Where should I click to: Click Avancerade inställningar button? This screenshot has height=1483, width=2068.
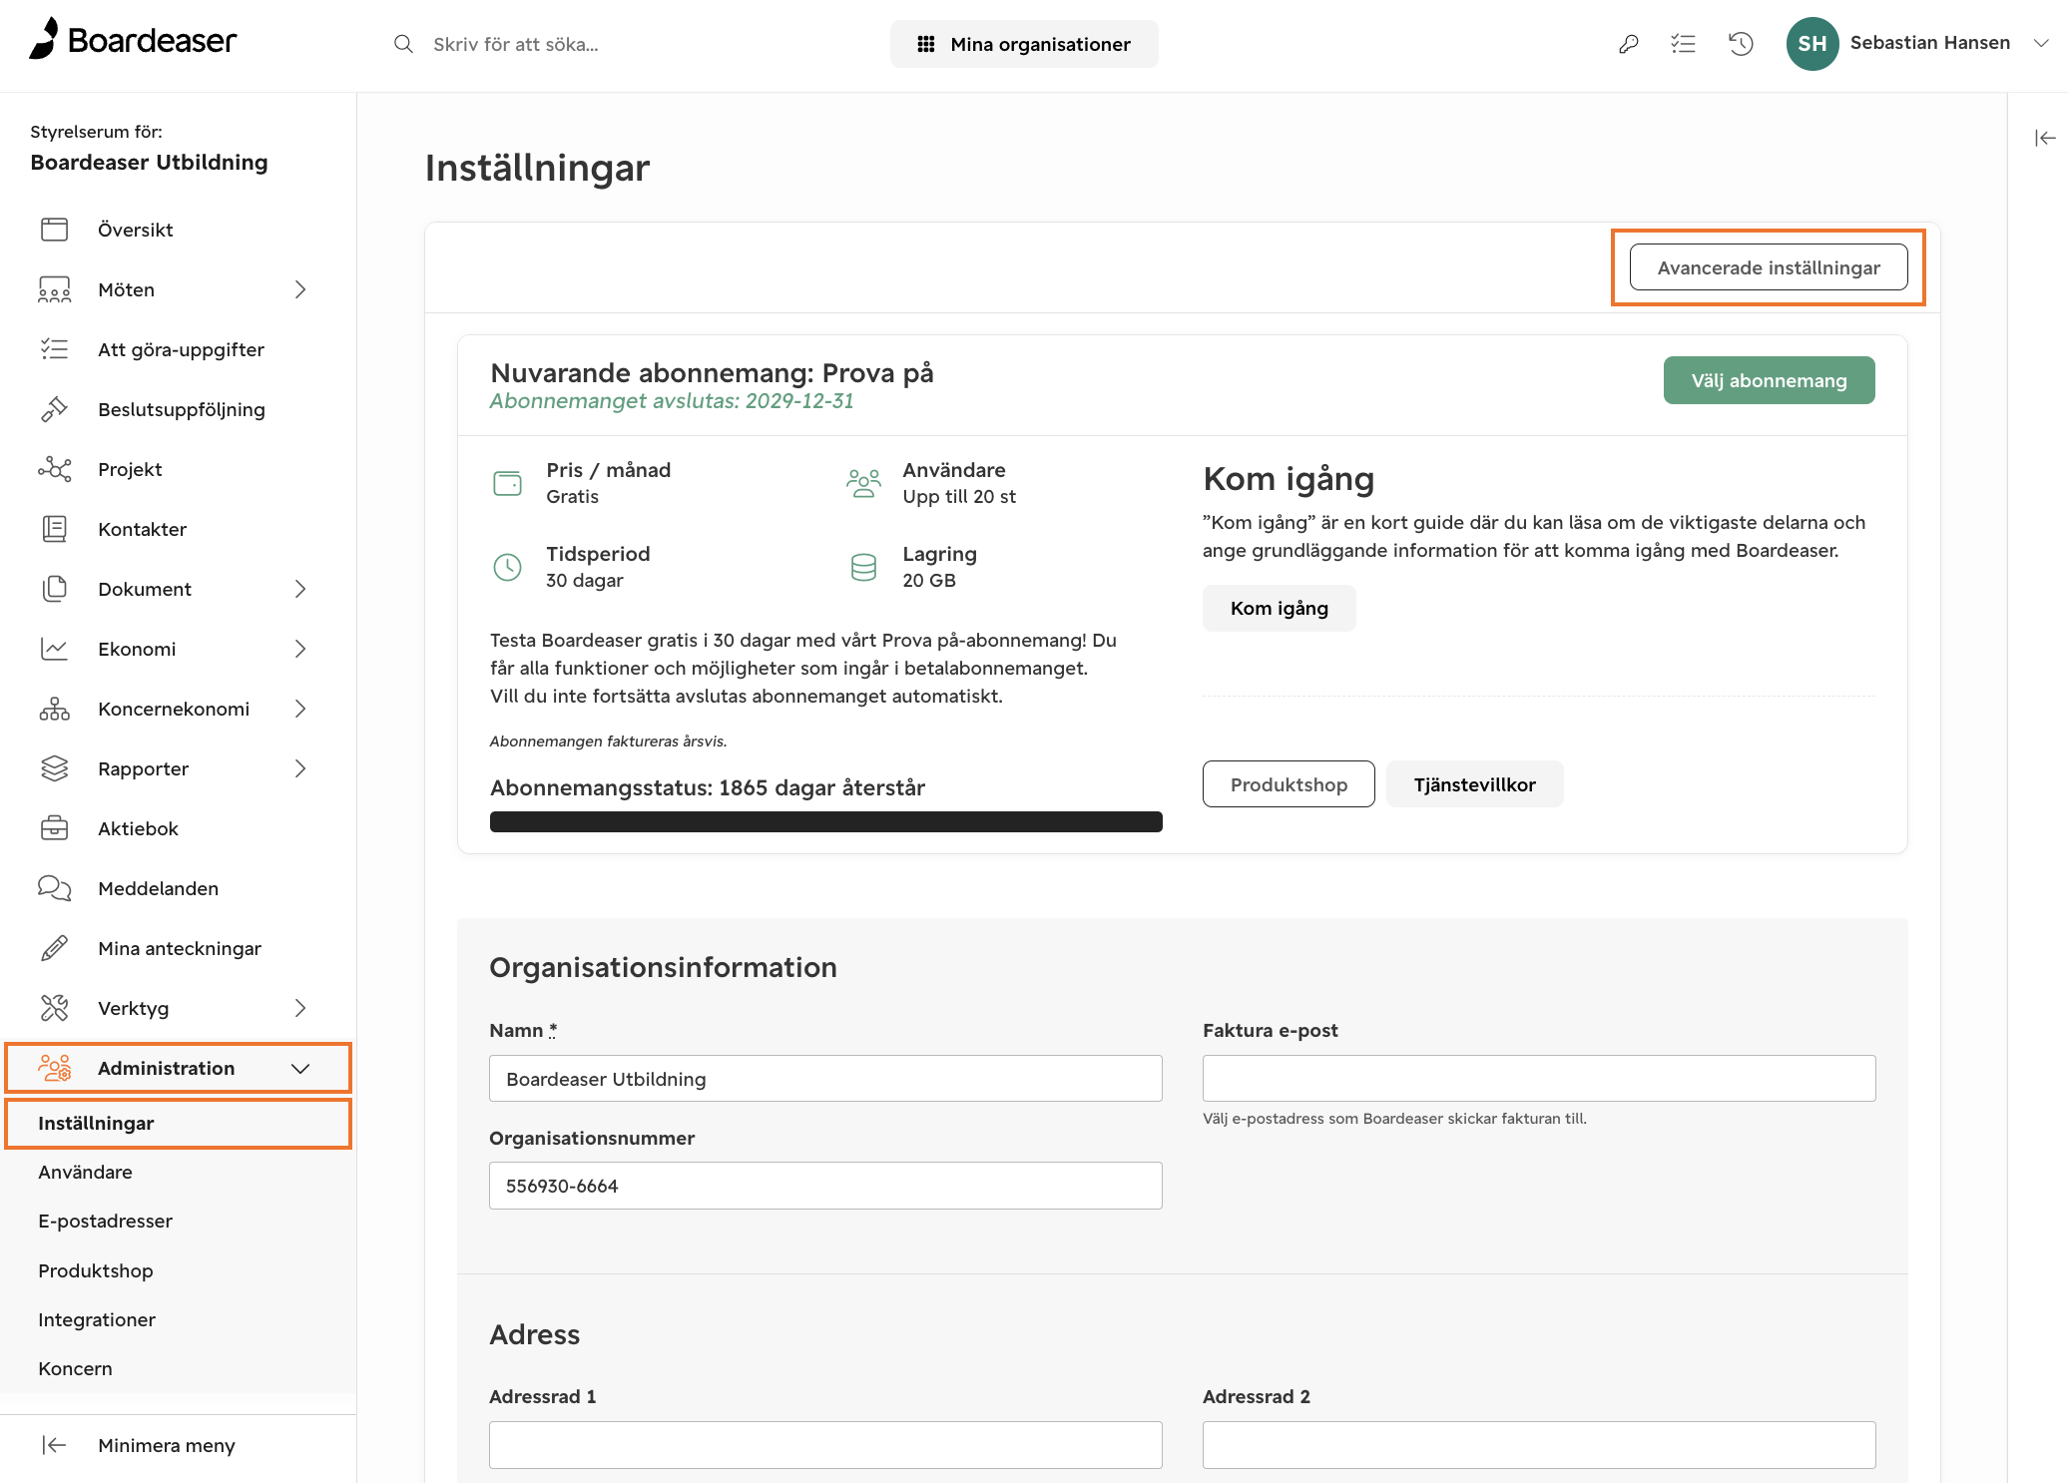(1769, 267)
